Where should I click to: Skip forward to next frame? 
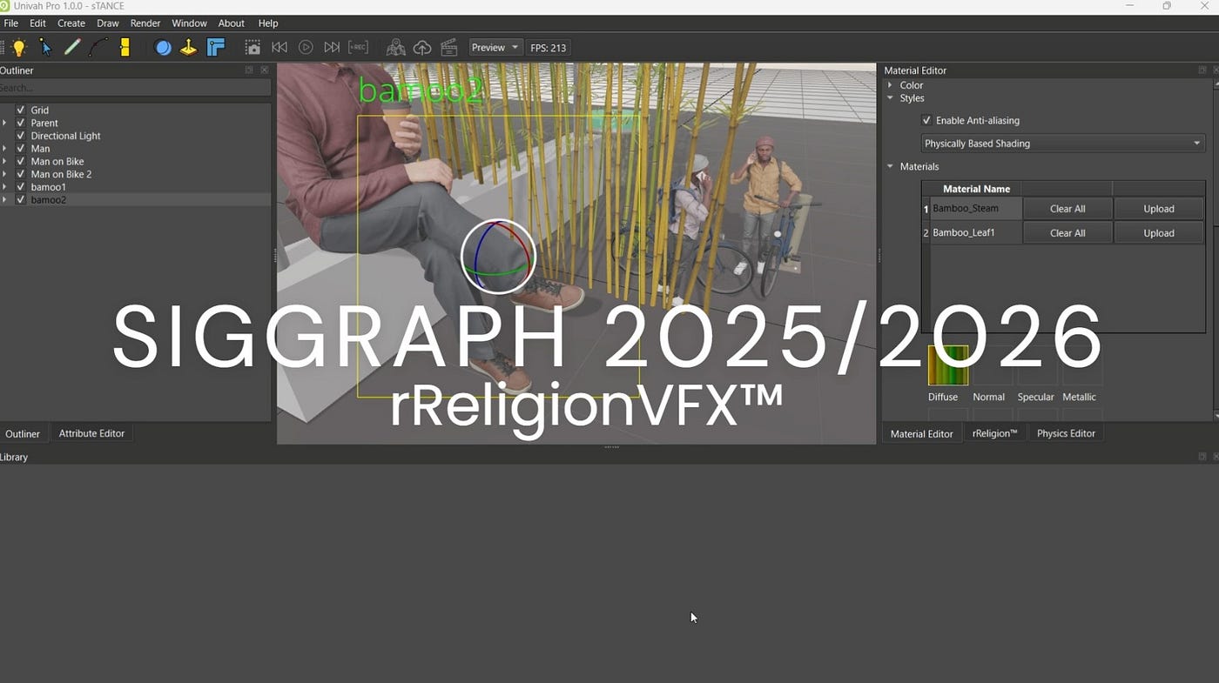point(332,48)
